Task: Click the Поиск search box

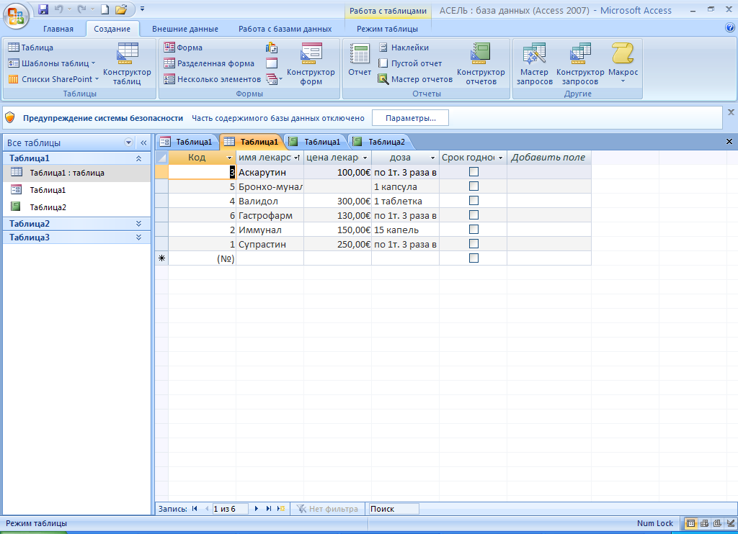Action: point(394,509)
